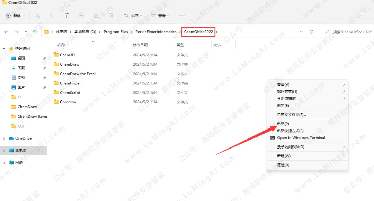Image resolution: width=374 pixels, height=201 pixels.
Task: Click the Share icon in toolbar
Action: pyautogui.click(x=96, y=16)
